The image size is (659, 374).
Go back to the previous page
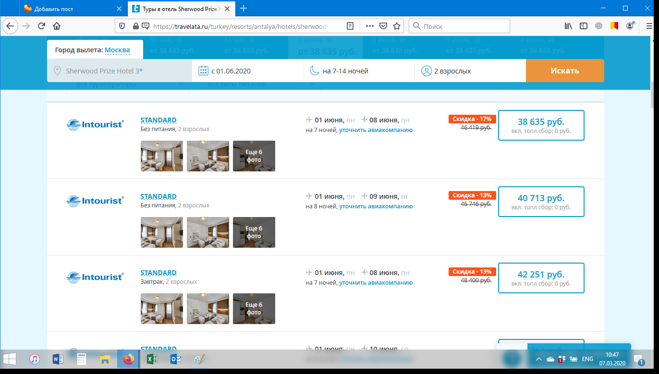point(11,26)
